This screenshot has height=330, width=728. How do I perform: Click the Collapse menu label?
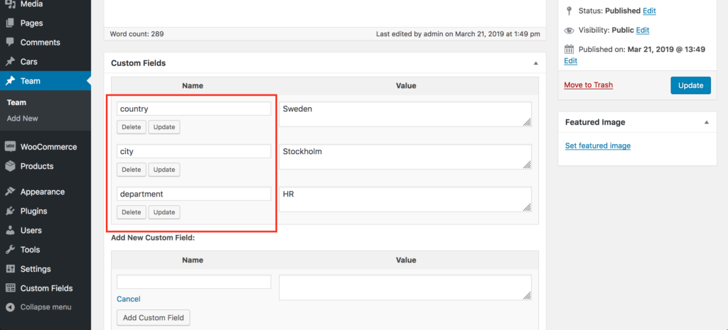click(46, 307)
